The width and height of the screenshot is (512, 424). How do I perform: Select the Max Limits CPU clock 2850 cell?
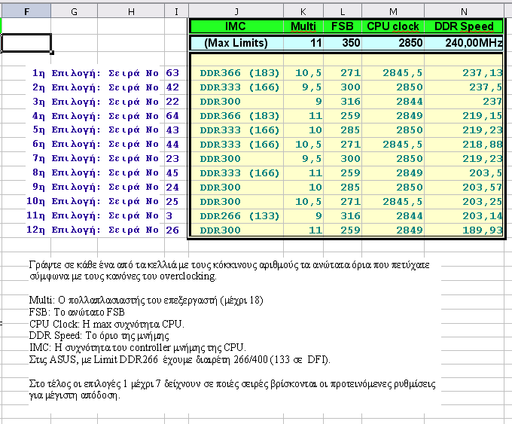coord(393,43)
